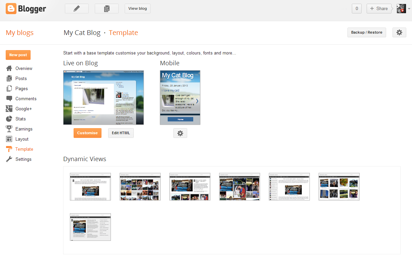Click the Google+ sidebar icon
This screenshot has width=412, height=260.
(9, 109)
